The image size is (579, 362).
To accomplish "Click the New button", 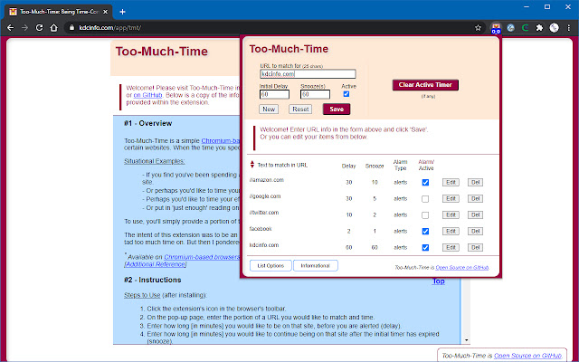I will pyautogui.click(x=269, y=110).
